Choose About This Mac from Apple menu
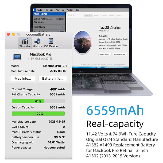Viewport: 163px width, 163px height. click(49, 14)
